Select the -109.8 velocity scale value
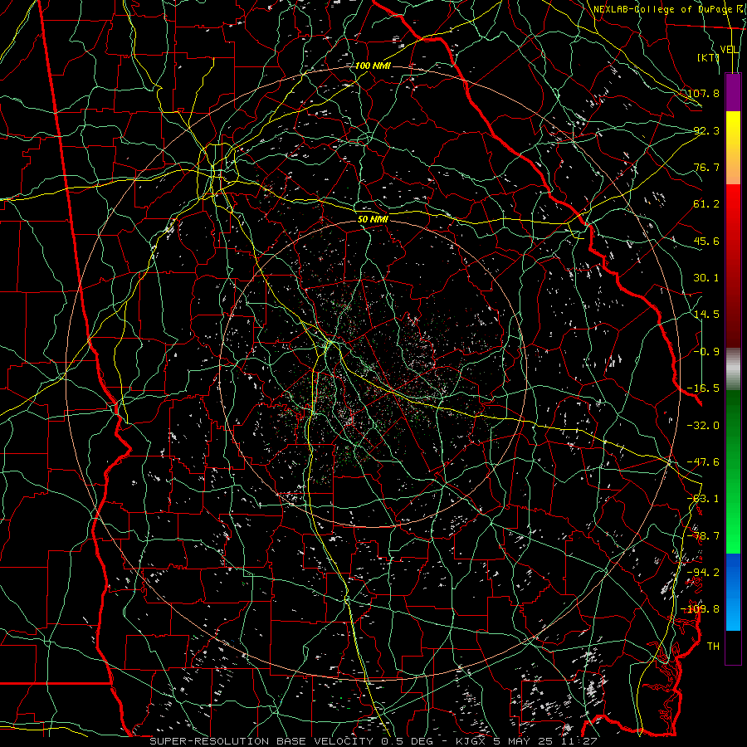 (x=700, y=609)
